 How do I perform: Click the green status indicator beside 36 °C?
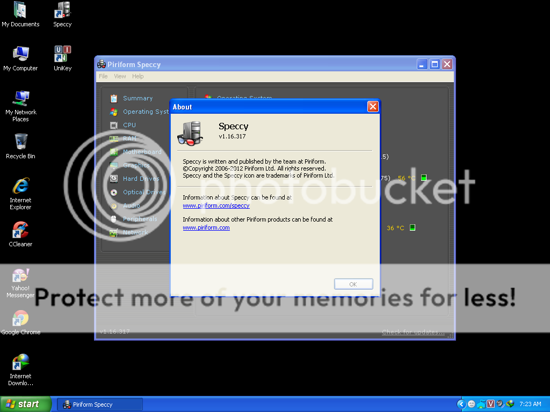[x=412, y=227]
